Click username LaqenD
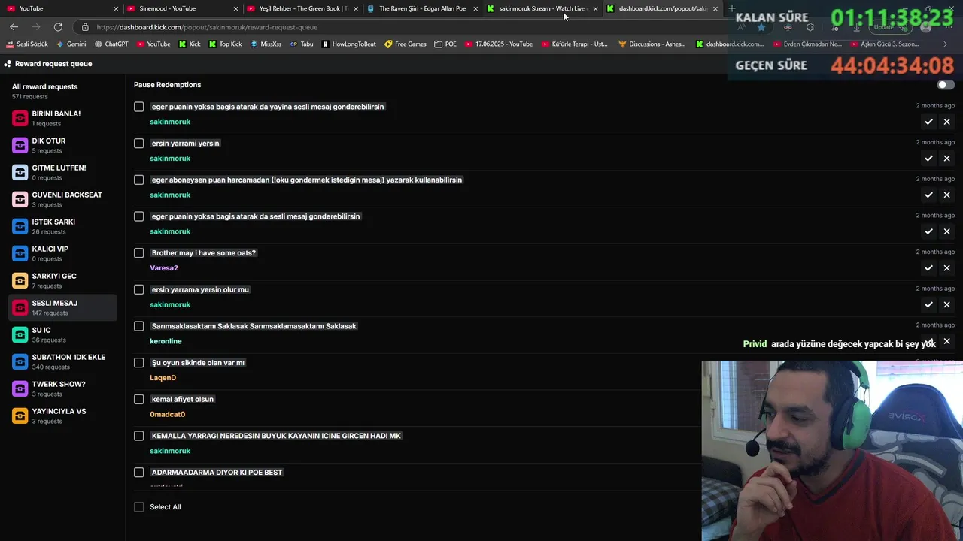The width and height of the screenshot is (963, 541). (163, 378)
